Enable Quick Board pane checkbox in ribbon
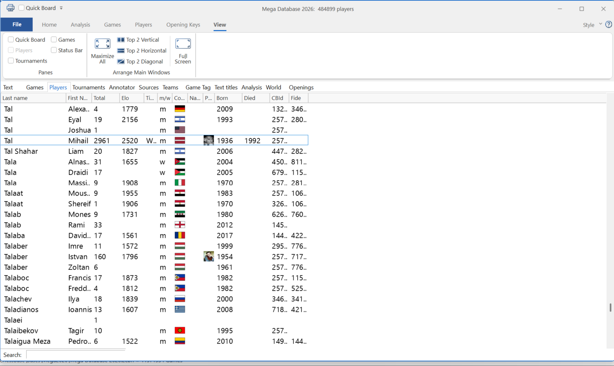The image size is (614, 366). coord(11,40)
